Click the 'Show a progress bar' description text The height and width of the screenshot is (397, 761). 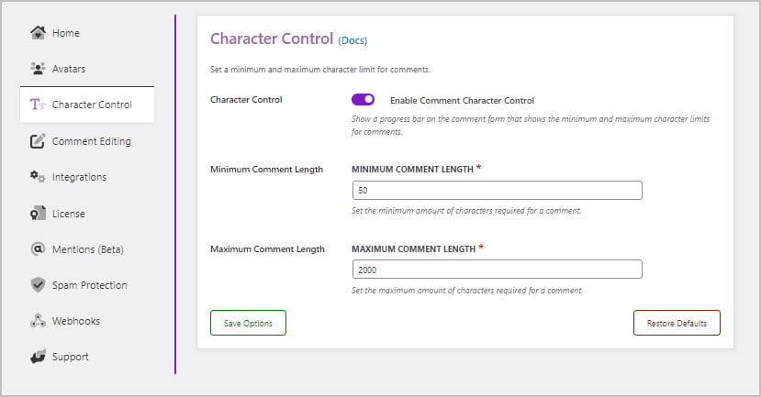531,125
